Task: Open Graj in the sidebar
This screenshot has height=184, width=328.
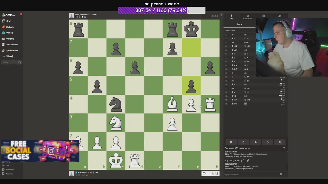Action: (6, 21)
